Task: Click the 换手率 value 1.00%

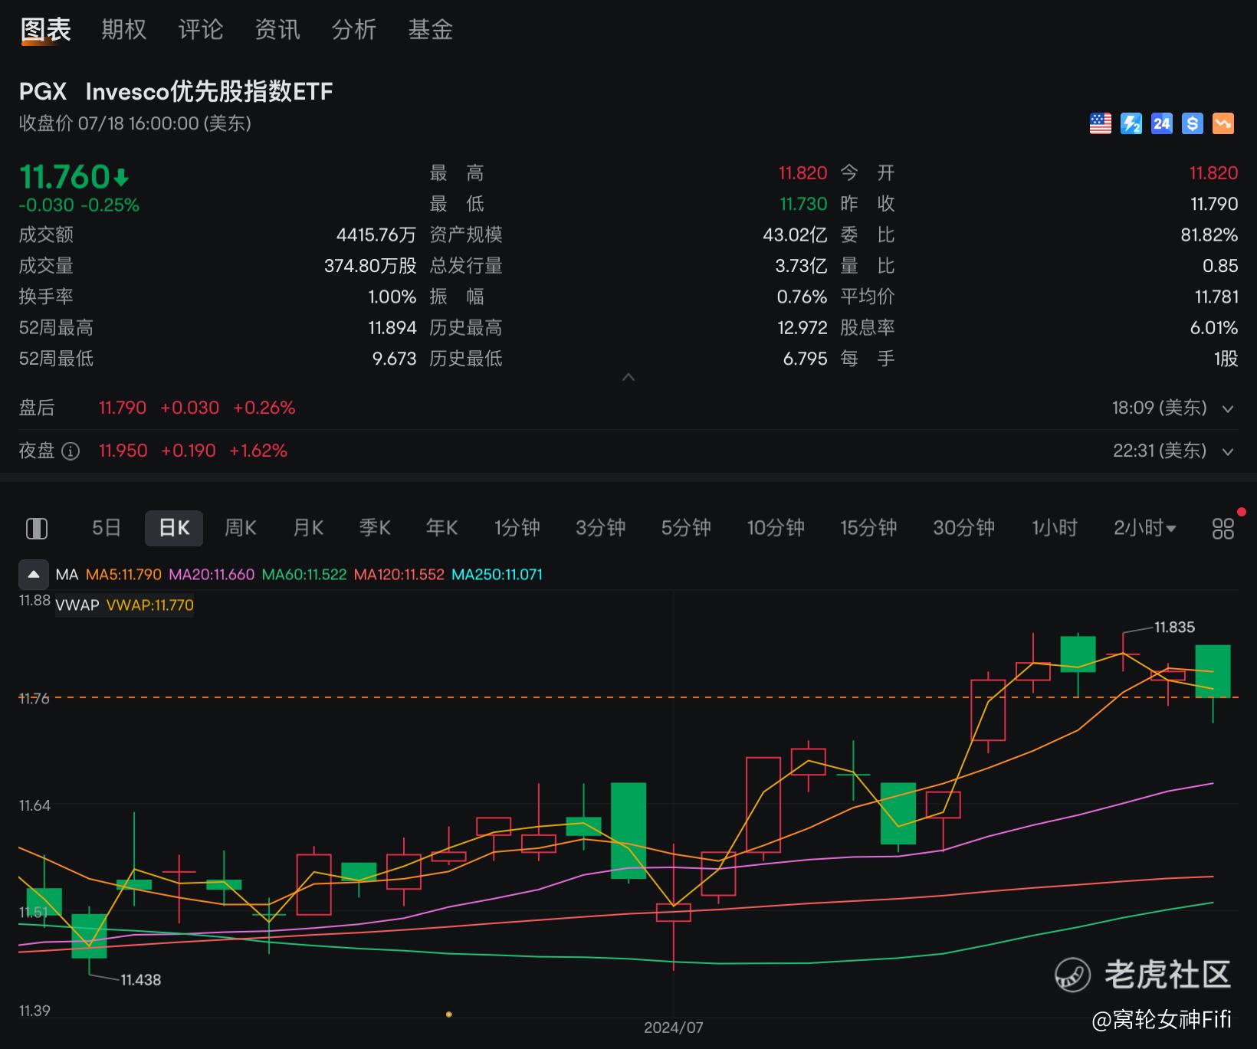Action: (x=392, y=297)
